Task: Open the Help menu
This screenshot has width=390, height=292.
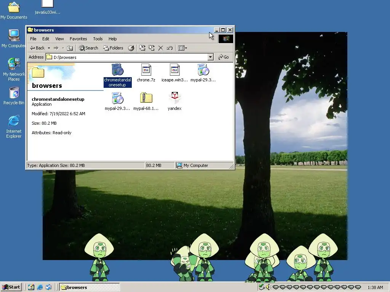Action: pos(112,39)
